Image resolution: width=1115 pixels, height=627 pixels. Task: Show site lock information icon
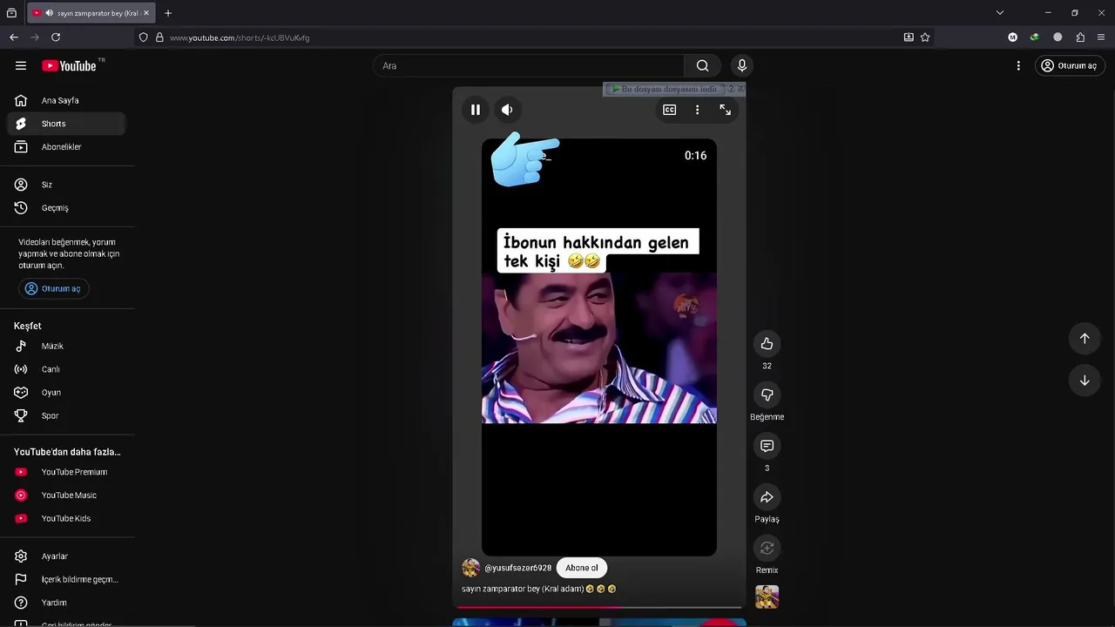tap(159, 37)
